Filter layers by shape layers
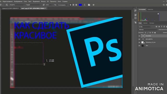 click(x=164, y=27)
